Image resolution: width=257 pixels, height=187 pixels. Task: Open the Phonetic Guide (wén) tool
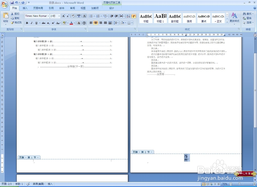pos(79,16)
